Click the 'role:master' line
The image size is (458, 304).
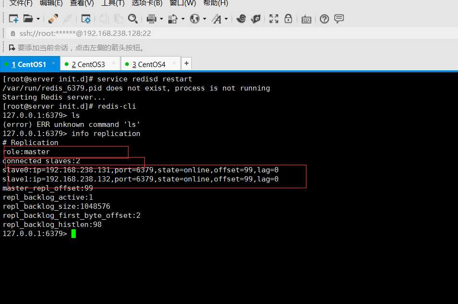point(26,152)
